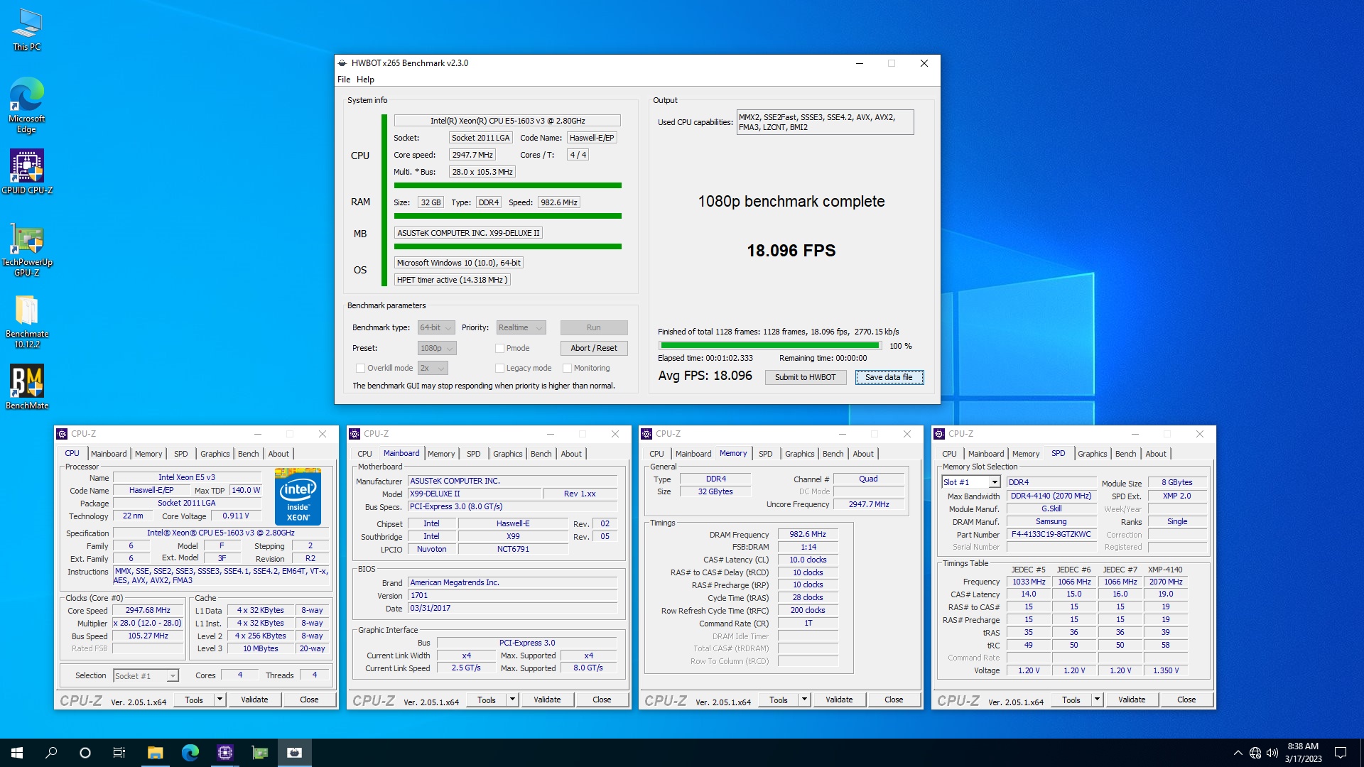Expand Tools arrow in CPU tab window

220,700
